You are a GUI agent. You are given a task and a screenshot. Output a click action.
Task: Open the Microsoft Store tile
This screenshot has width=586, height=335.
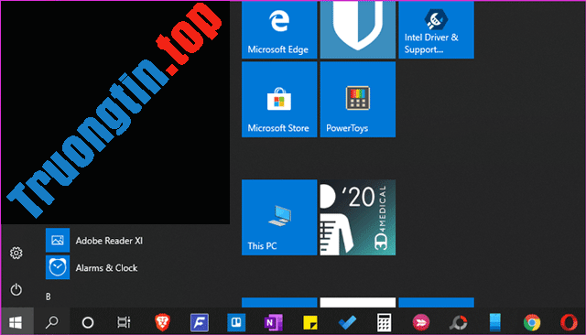tap(279, 100)
